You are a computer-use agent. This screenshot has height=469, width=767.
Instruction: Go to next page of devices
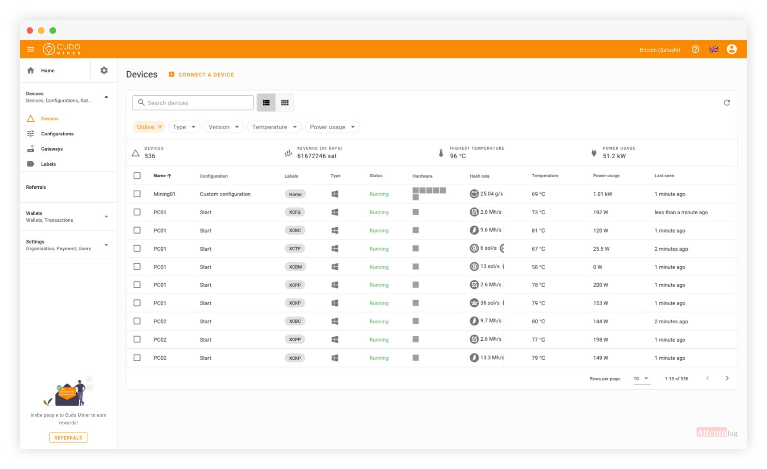(727, 378)
